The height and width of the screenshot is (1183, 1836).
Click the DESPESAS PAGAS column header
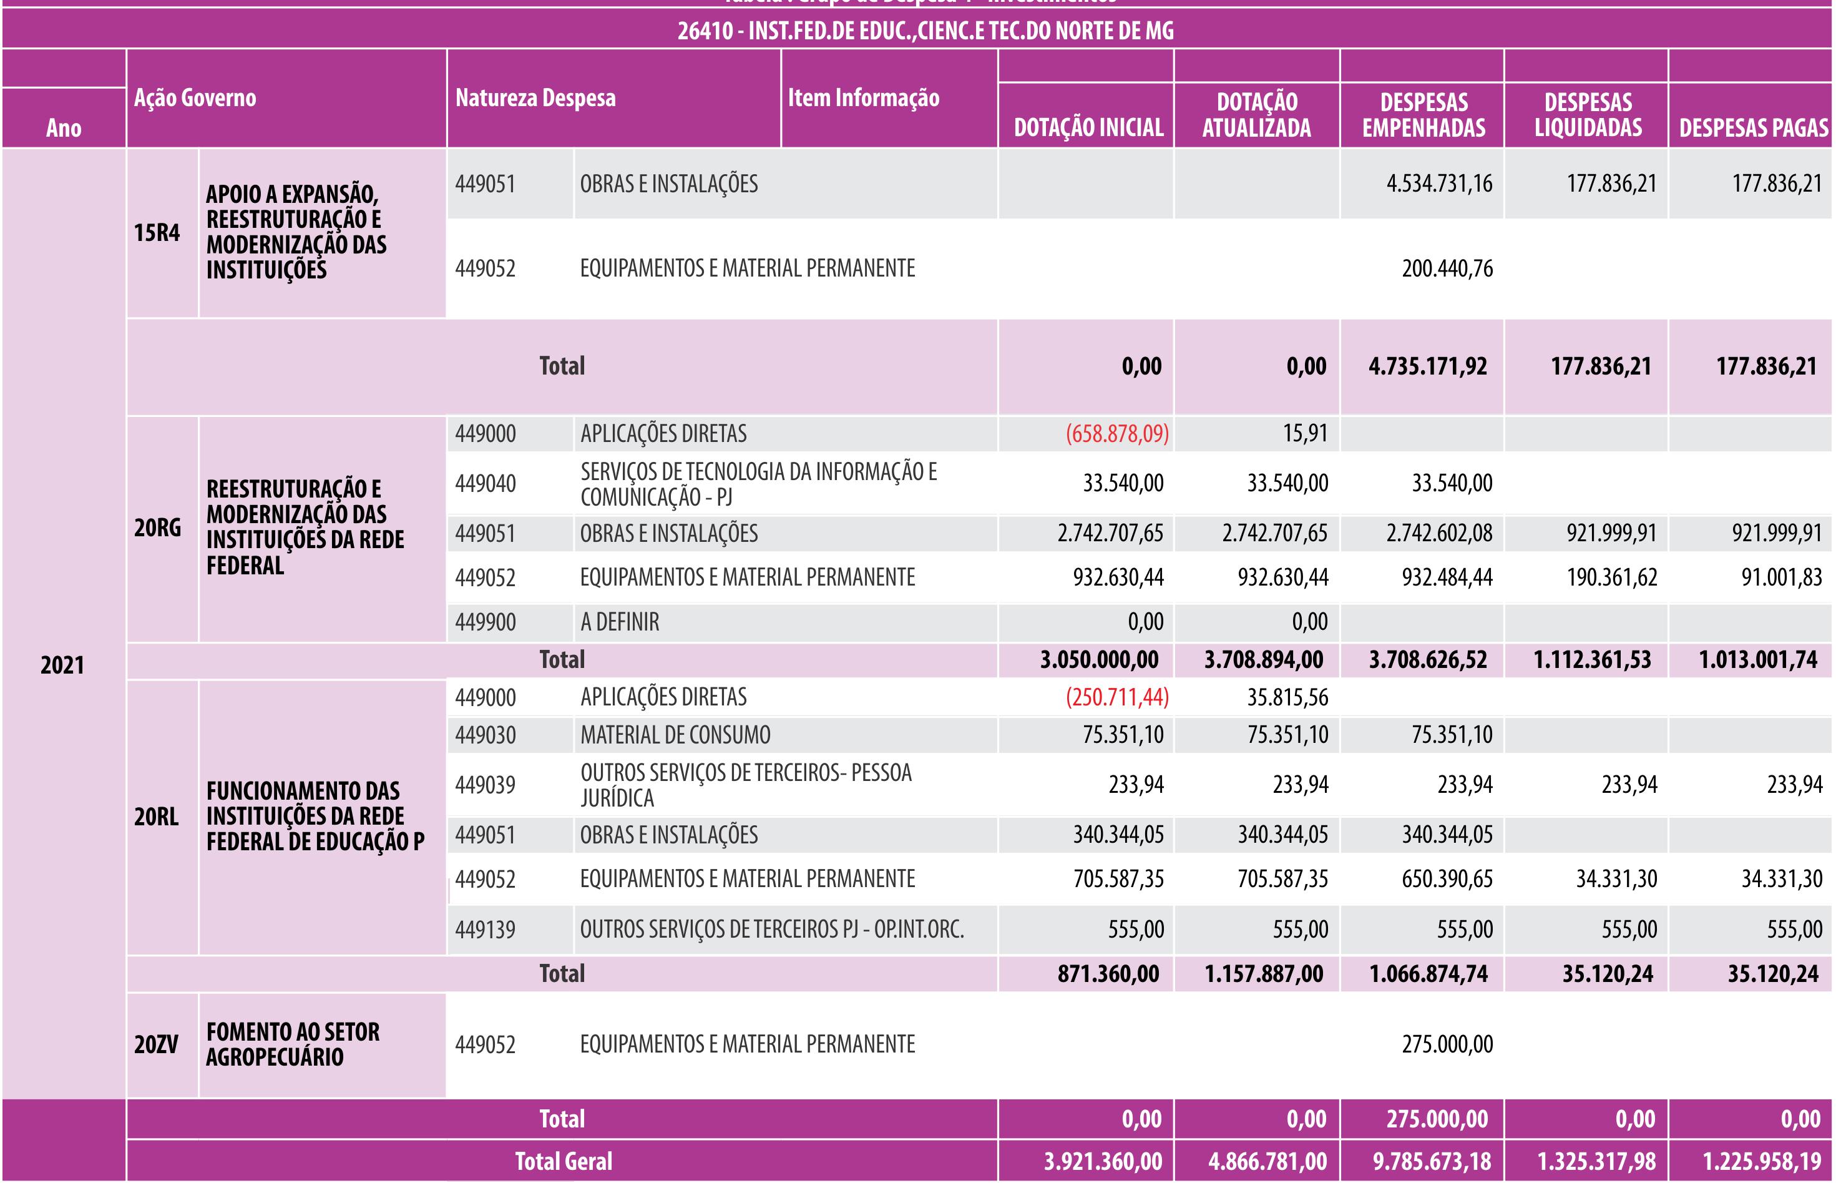point(1753,127)
